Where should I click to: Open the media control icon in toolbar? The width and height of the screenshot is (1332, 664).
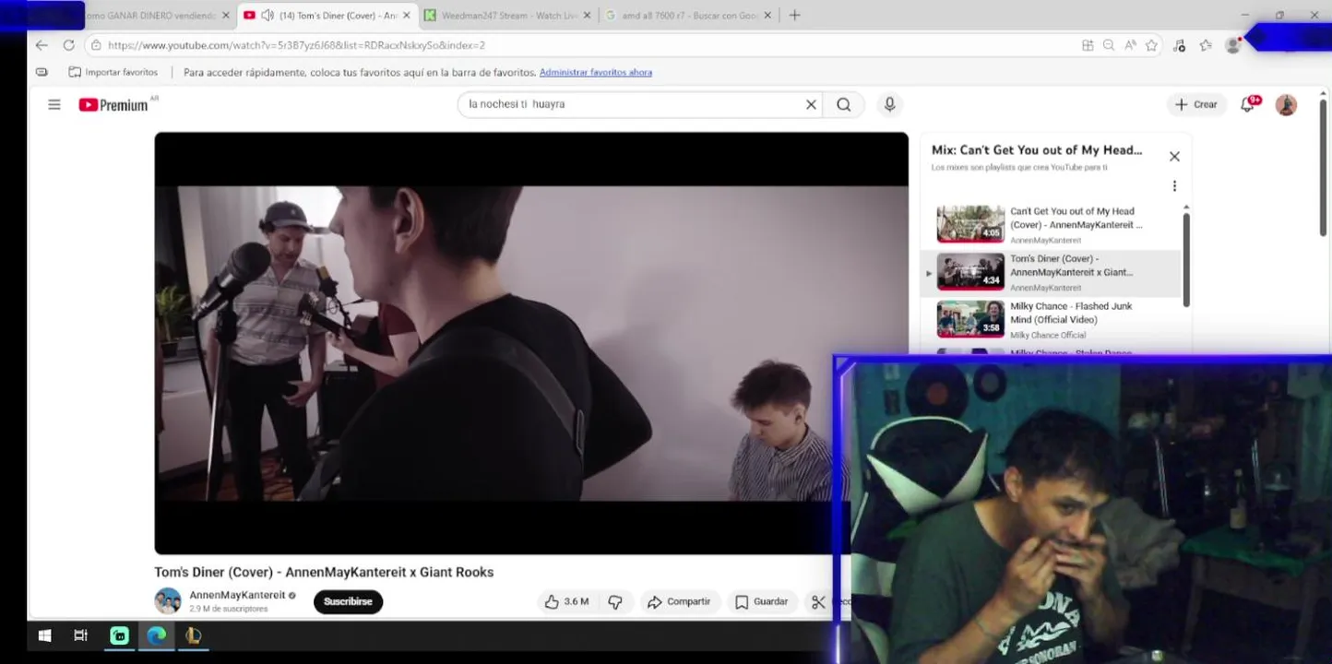(x=1179, y=45)
